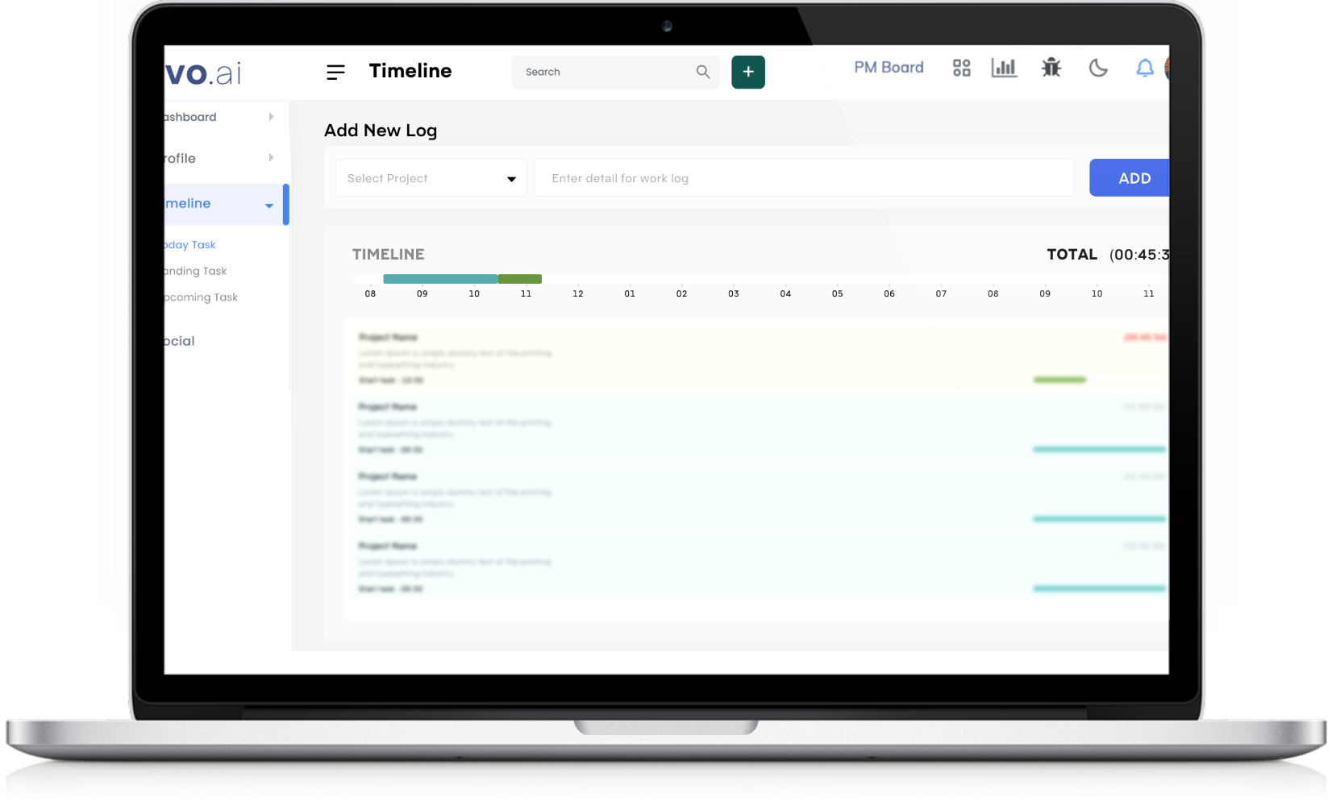Viewport: 1332px width, 802px height.
Task: Open Today Task in the sidebar
Action: point(190,245)
